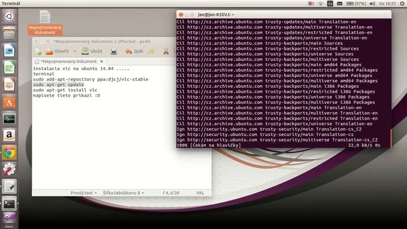
Task: Open the Amazon launcher icon
Action: (x=9, y=135)
